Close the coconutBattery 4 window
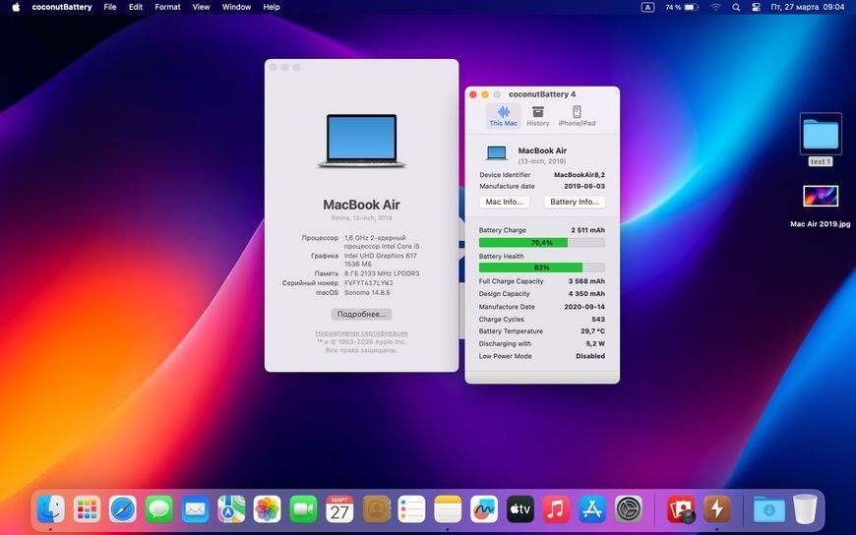856x535 pixels. pyautogui.click(x=473, y=94)
